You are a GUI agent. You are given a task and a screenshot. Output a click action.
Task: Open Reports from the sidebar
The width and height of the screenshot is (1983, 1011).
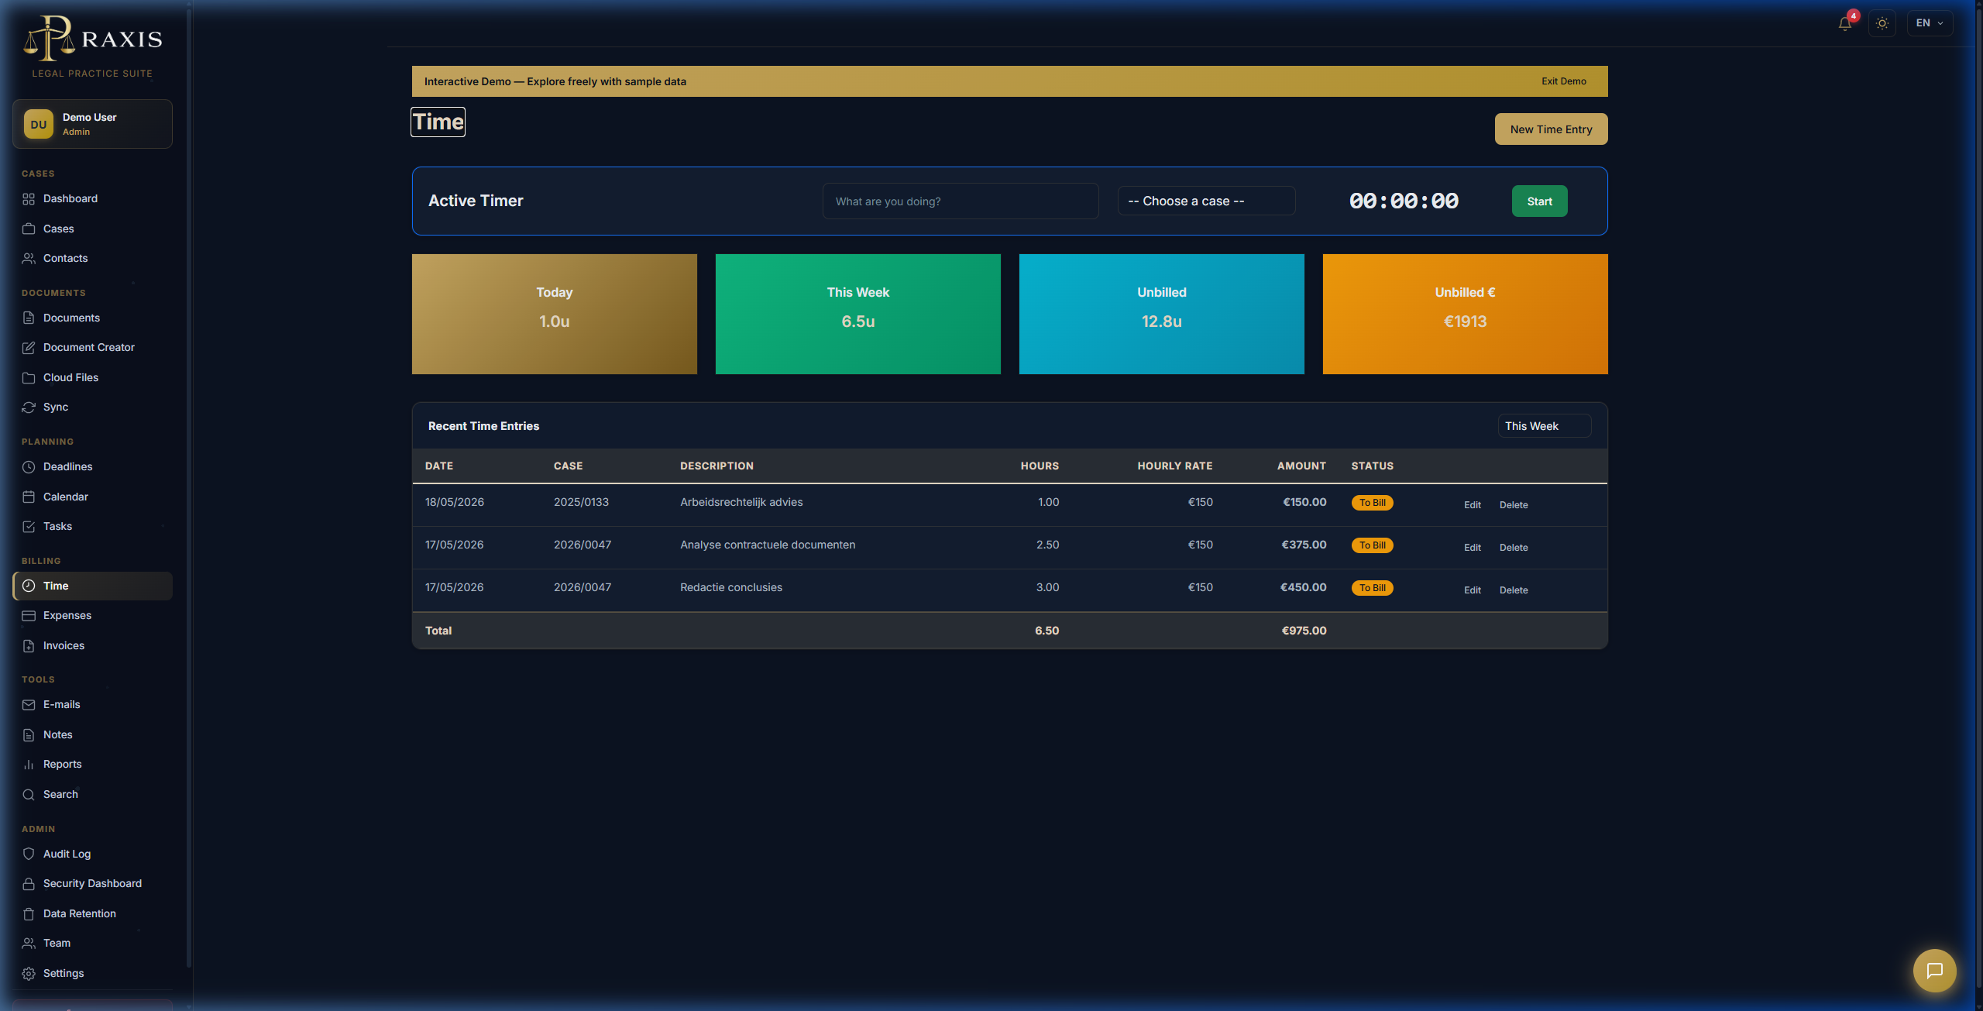pyautogui.click(x=92, y=765)
